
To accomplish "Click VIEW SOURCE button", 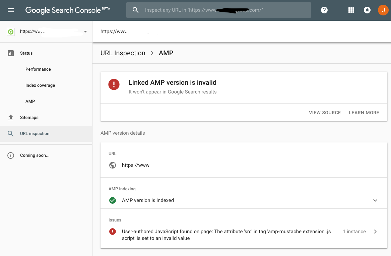I will coord(325,113).
